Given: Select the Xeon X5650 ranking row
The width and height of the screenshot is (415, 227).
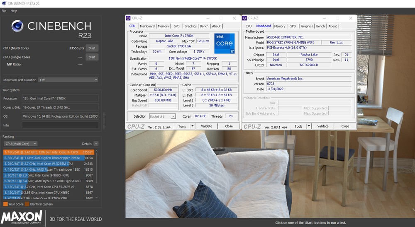Looking at the screenshot, I should click(49, 193).
